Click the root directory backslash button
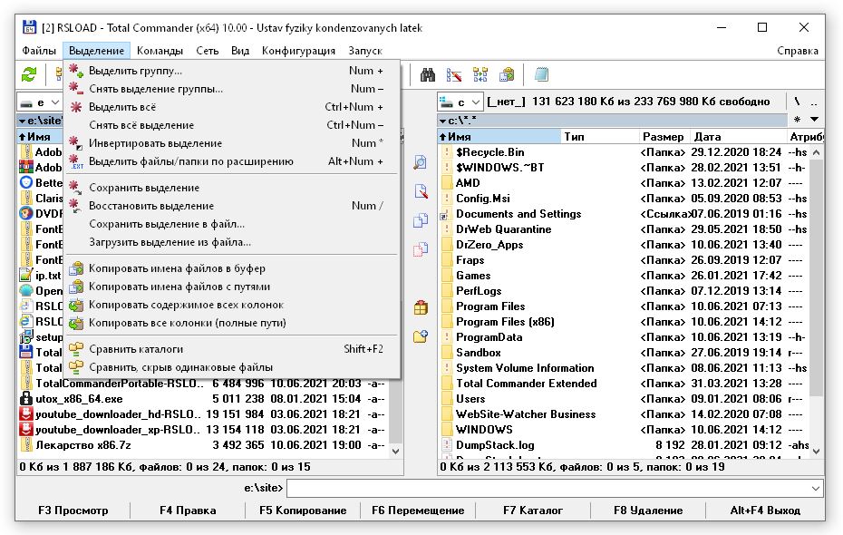843x535 pixels. click(798, 101)
